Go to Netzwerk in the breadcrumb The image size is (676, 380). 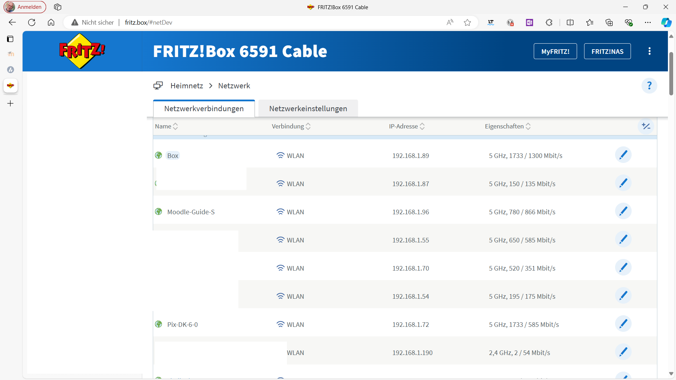[234, 86]
